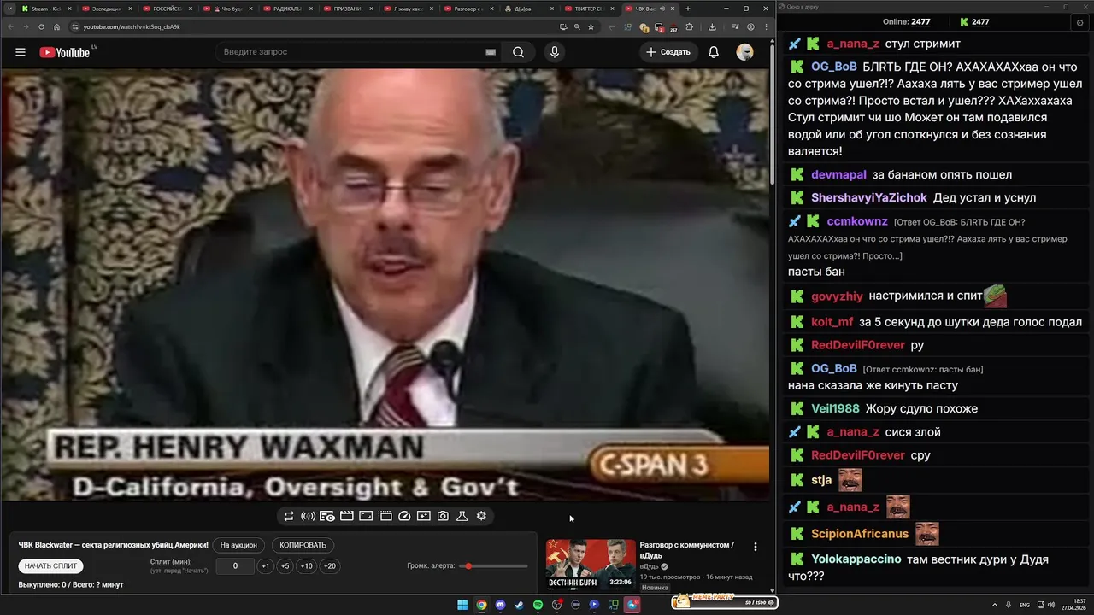Open the browser extensions puzzle icon
1094x615 pixels.
coord(690,26)
